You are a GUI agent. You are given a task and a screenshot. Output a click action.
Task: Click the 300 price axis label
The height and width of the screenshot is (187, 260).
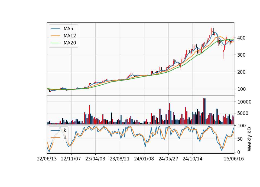click(241, 55)
